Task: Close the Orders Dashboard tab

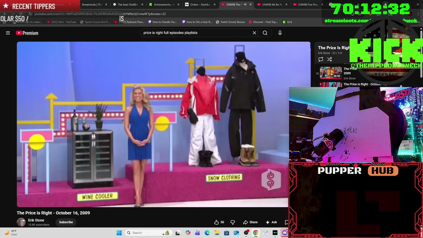Action: 214,5
